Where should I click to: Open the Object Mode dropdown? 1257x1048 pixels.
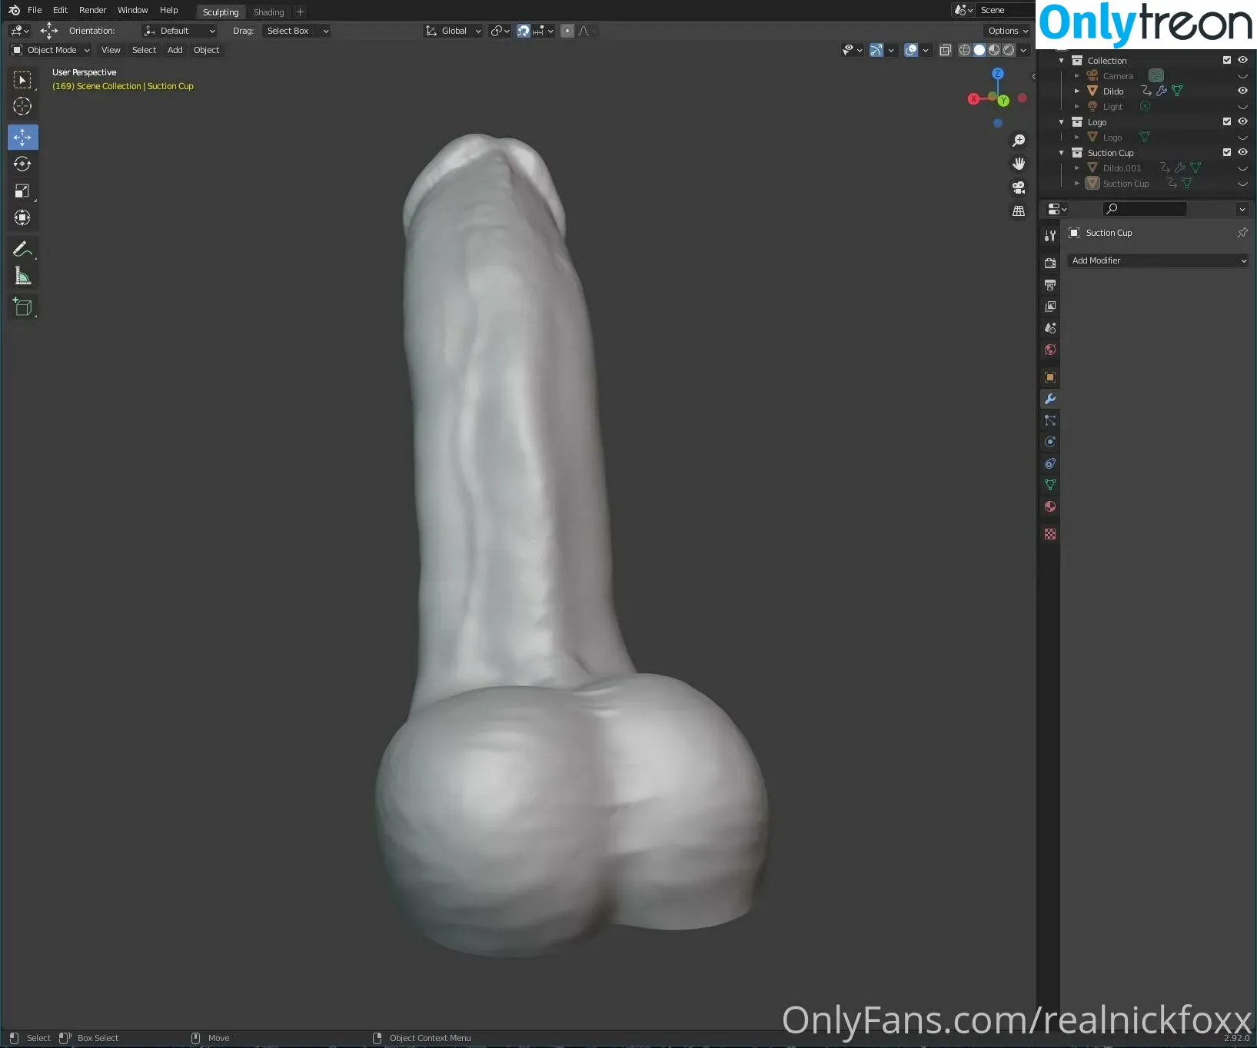click(51, 50)
